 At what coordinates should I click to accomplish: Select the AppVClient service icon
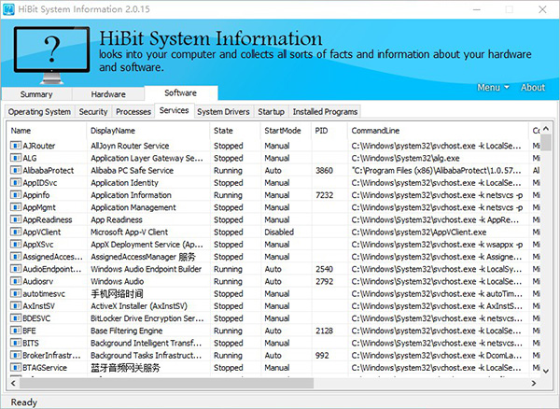(x=16, y=232)
